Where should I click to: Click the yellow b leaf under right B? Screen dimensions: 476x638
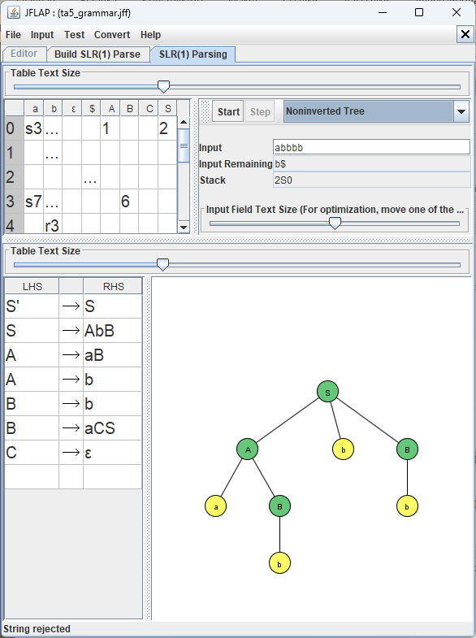(407, 506)
